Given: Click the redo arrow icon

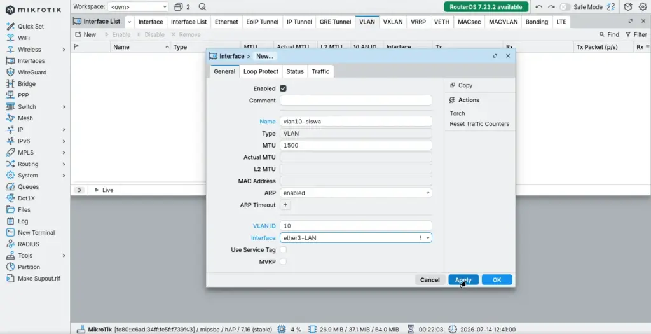Looking at the screenshot, I should tap(551, 6).
